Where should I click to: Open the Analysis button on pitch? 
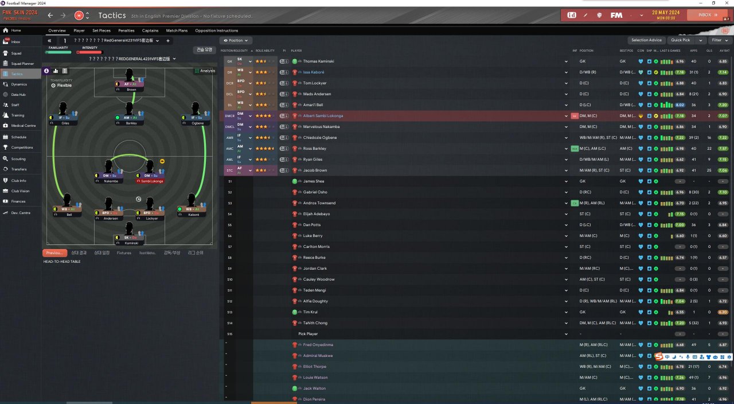(205, 71)
